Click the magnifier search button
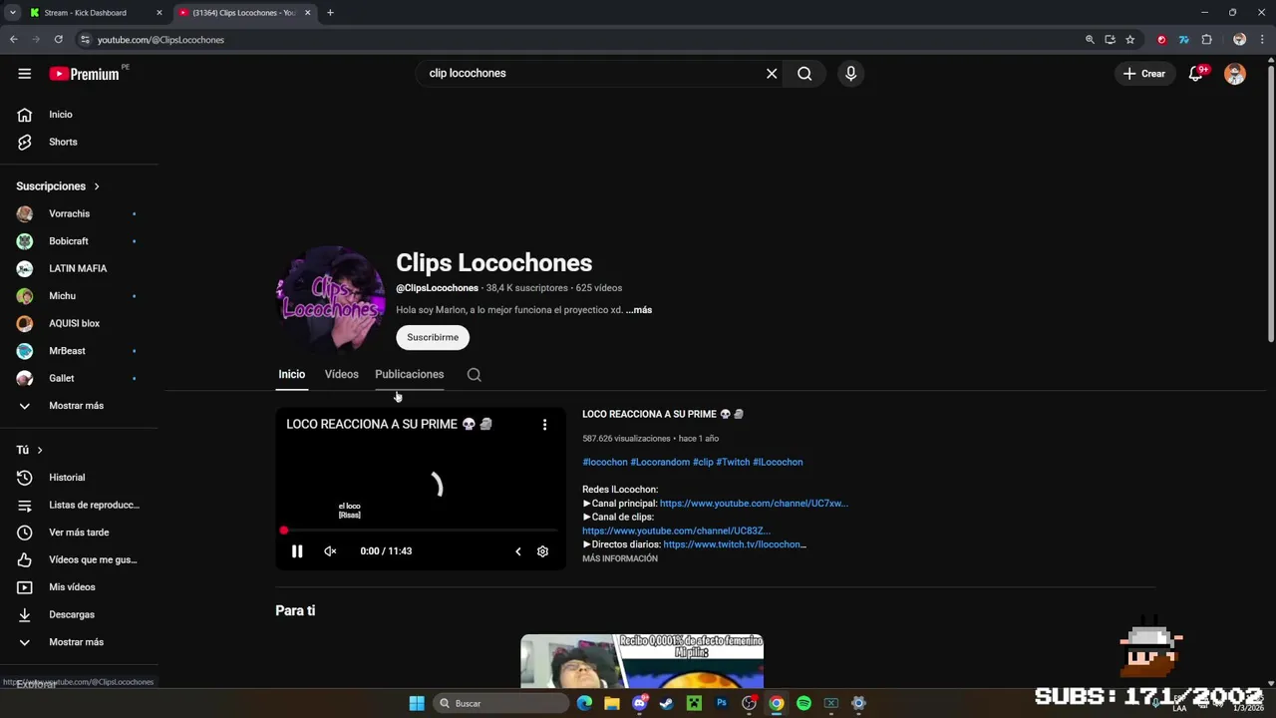This screenshot has width=1276, height=718. click(x=804, y=73)
